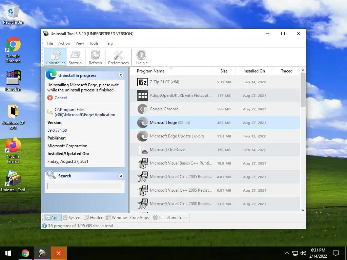Show hidden system tray icons
The height and width of the screenshot is (260, 347).
[287, 253]
